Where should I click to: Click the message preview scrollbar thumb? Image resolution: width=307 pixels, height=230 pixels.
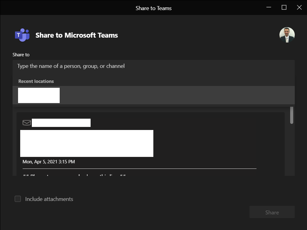click(x=292, y=115)
